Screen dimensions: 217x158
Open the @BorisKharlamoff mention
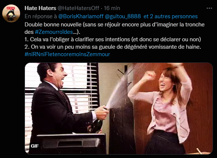click(81, 16)
